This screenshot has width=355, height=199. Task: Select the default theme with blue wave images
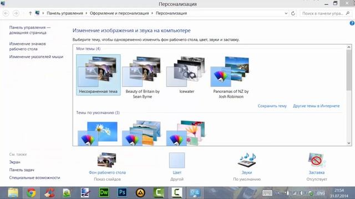pos(142,134)
